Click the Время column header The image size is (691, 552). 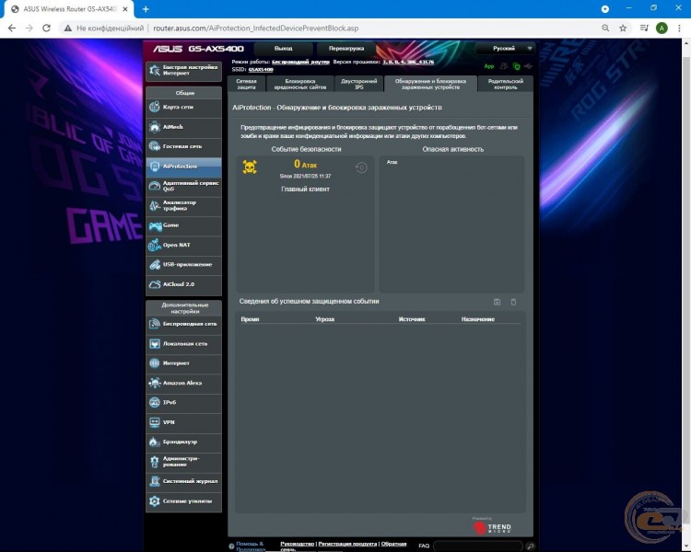[x=250, y=319]
